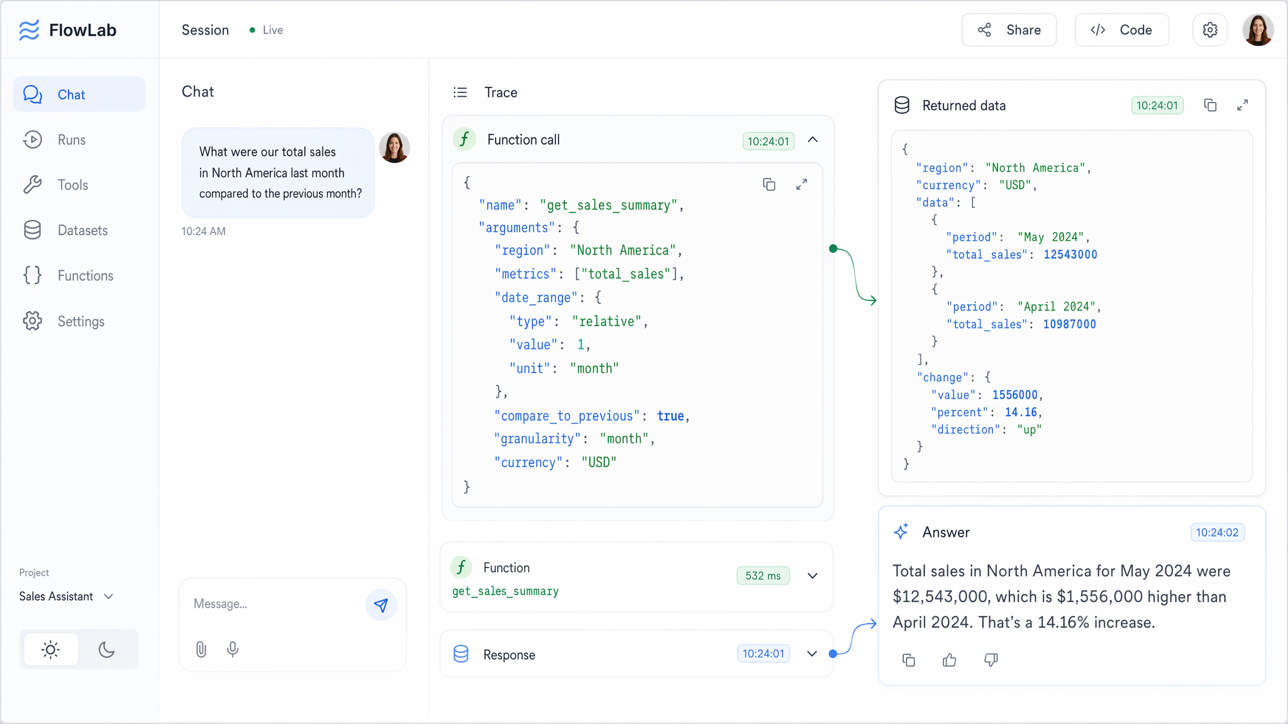This screenshot has height=724, width=1288.
Task: Give the answer a thumbs up
Action: [950, 660]
